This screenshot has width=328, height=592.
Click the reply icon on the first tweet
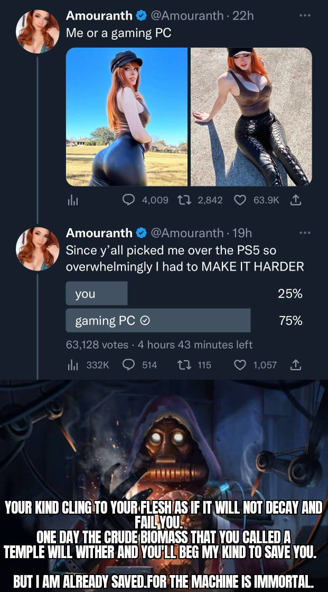coord(129,200)
